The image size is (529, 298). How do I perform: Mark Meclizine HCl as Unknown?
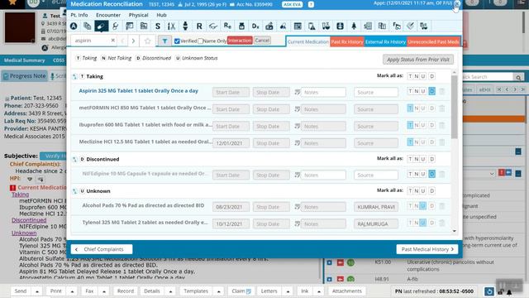423,142
